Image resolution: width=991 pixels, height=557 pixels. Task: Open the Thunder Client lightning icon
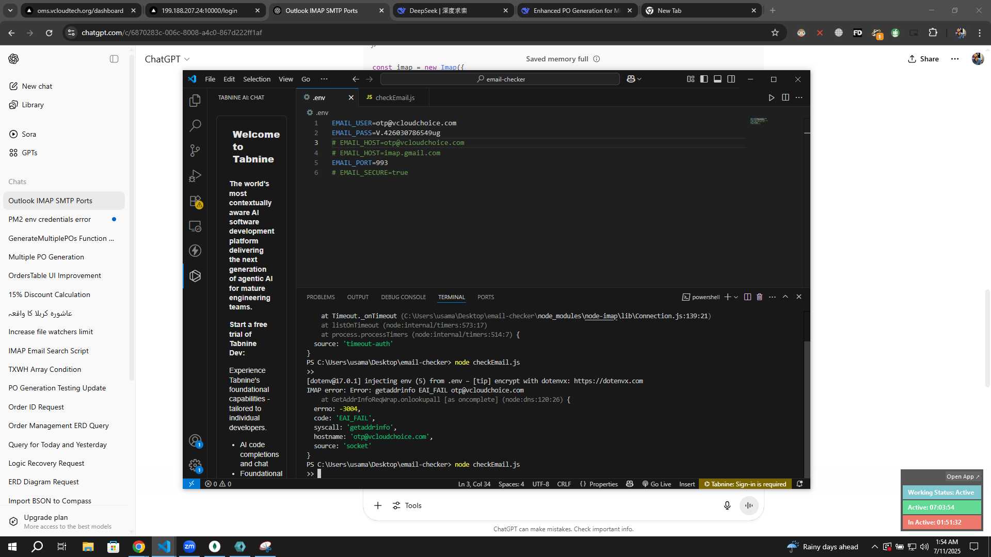[x=195, y=251]
